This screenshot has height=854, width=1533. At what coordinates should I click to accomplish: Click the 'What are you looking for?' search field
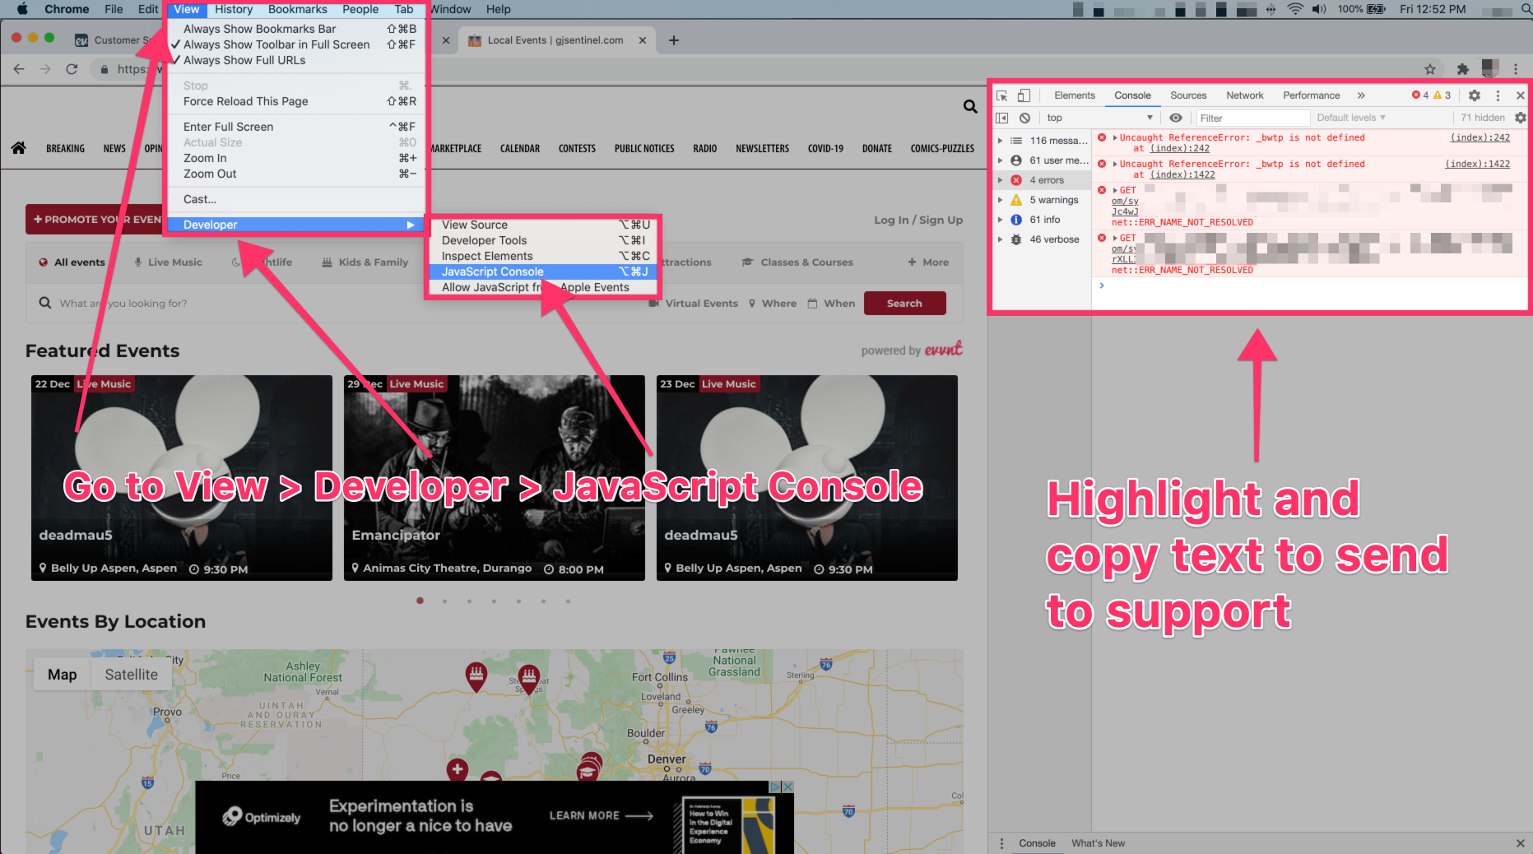337,304
